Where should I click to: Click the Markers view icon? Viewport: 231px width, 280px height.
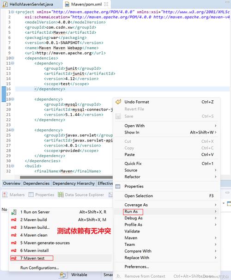(5, 195)
